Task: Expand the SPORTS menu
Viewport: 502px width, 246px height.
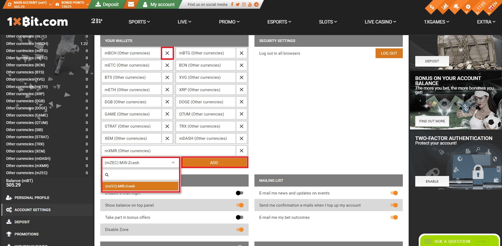Action: pos(139,22)
